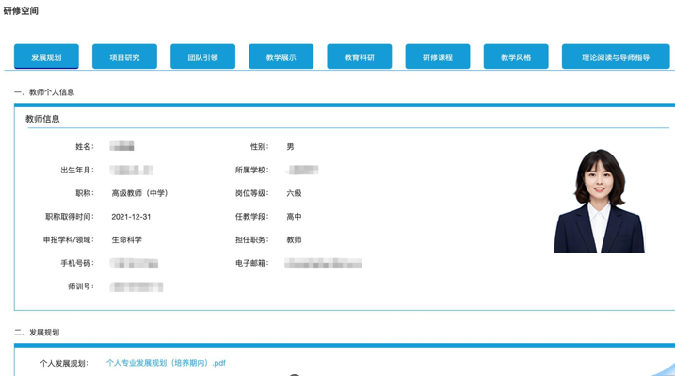Select the 高级教师（中学） title value
This screenshot has height=376, width=675.
coord(139,193)
